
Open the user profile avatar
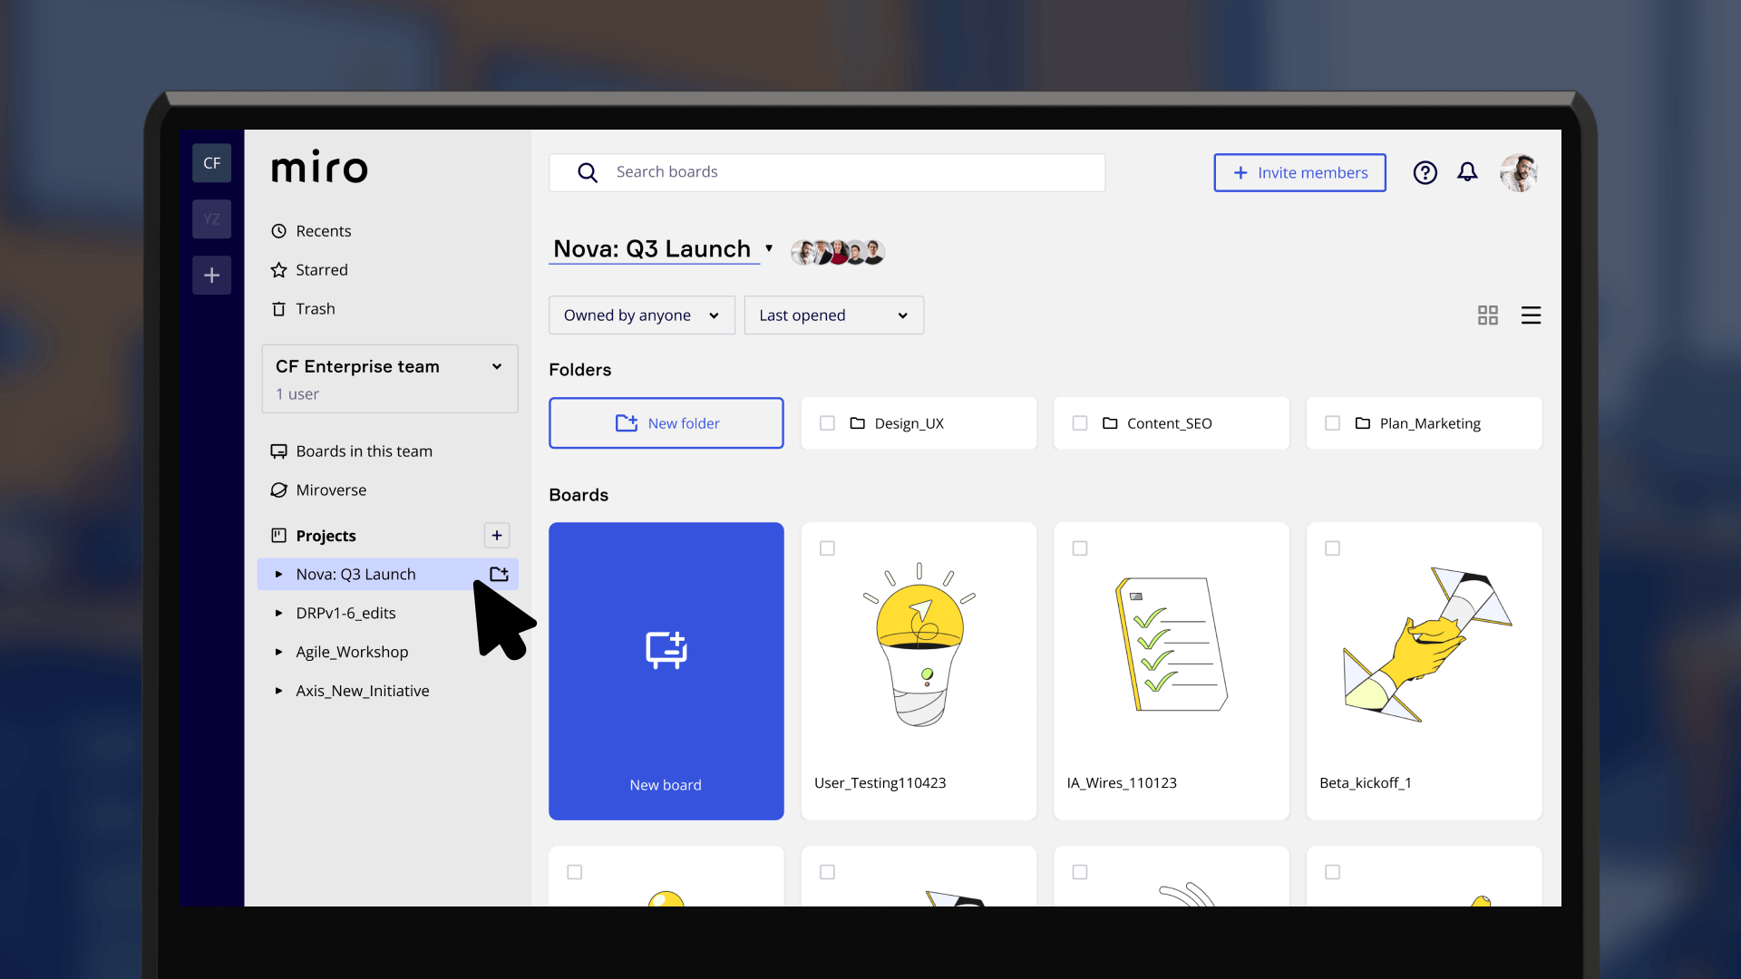[1519, 172]
